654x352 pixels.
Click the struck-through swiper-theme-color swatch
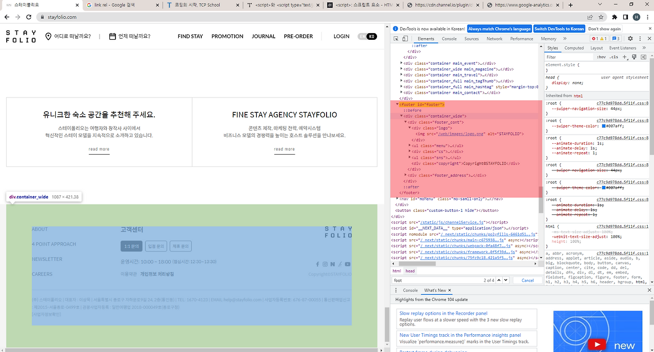[604, 188]
